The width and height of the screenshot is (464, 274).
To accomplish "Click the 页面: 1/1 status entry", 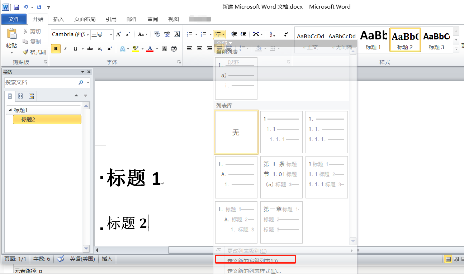I will (15, 259).
